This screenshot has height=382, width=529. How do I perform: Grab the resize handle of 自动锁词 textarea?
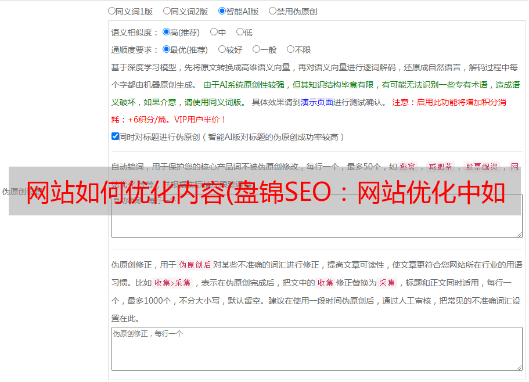(519, 235)
